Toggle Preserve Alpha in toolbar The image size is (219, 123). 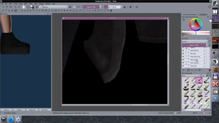click(x=74, y=7)
